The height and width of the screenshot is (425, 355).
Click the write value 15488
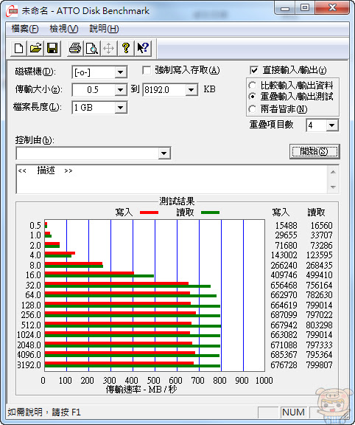coord(286,226)
